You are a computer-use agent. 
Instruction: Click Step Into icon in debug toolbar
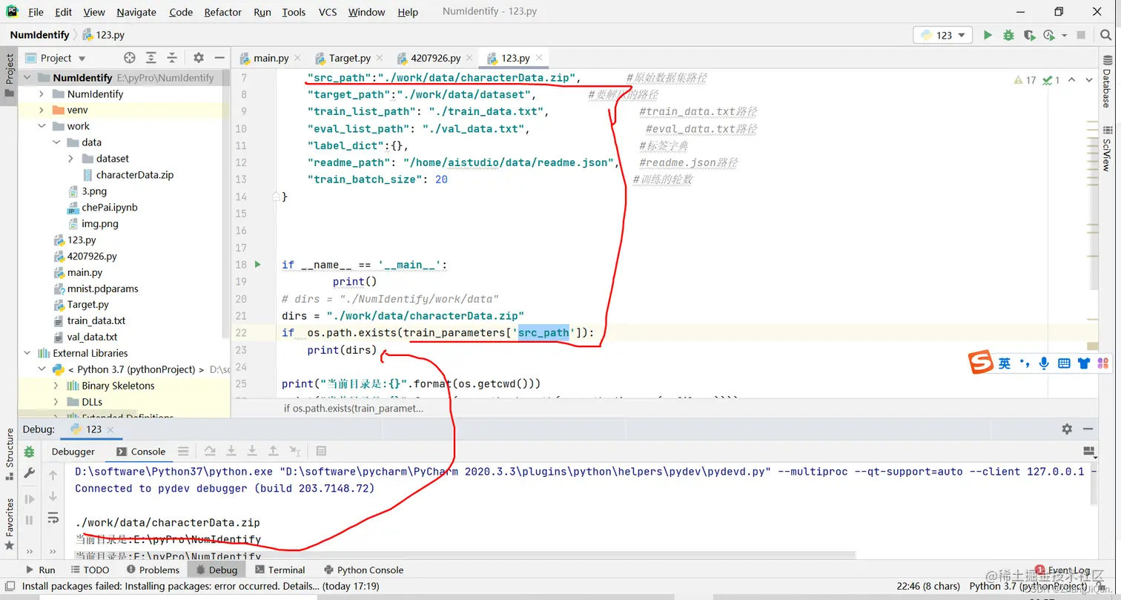tap(231, 451)
